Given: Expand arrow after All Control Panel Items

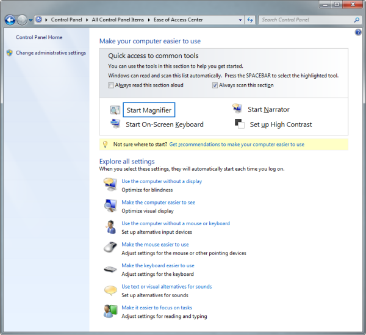Looking at the screenshot, I should point(149,20).
